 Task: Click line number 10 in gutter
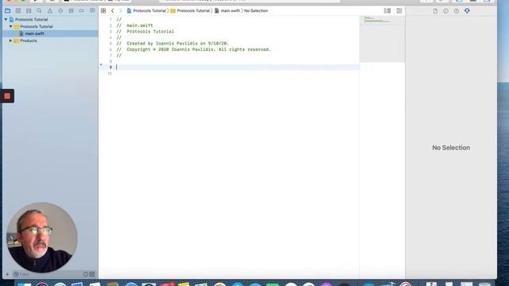tap(110, 74)
